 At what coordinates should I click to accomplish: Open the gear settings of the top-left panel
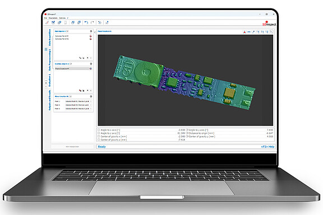coord(91,31)
